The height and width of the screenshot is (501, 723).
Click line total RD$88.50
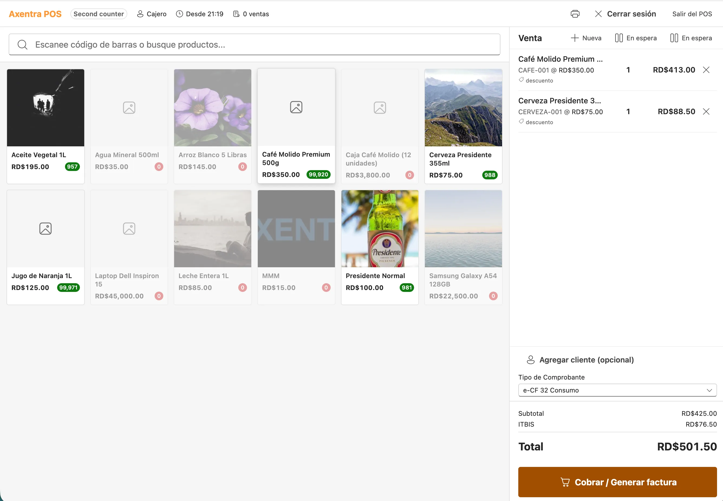click(x=676, y=111)
